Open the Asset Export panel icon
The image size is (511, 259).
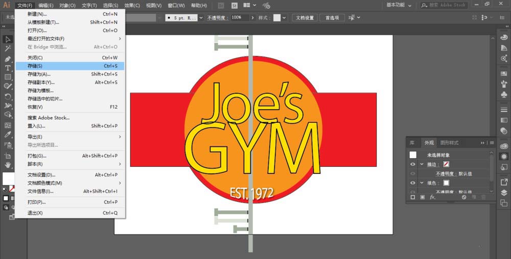[x=504, y=182]
